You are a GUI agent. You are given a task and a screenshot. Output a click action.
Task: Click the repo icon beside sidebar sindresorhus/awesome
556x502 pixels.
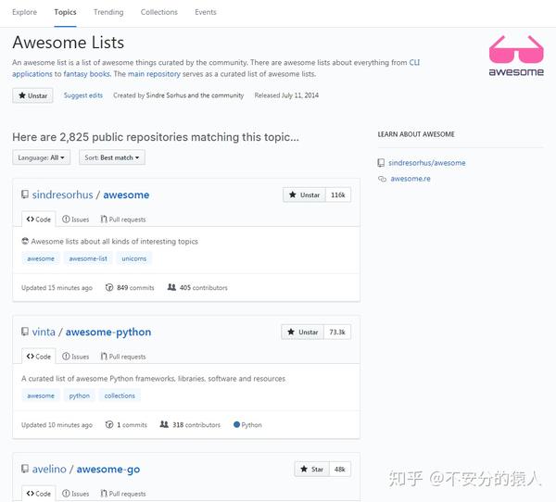[381, 163]
